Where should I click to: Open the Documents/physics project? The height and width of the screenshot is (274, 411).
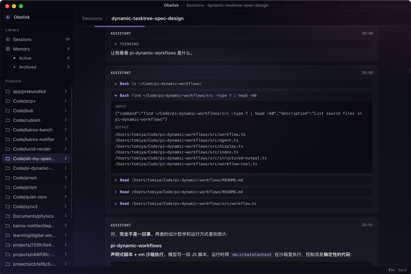coord(36,216)
